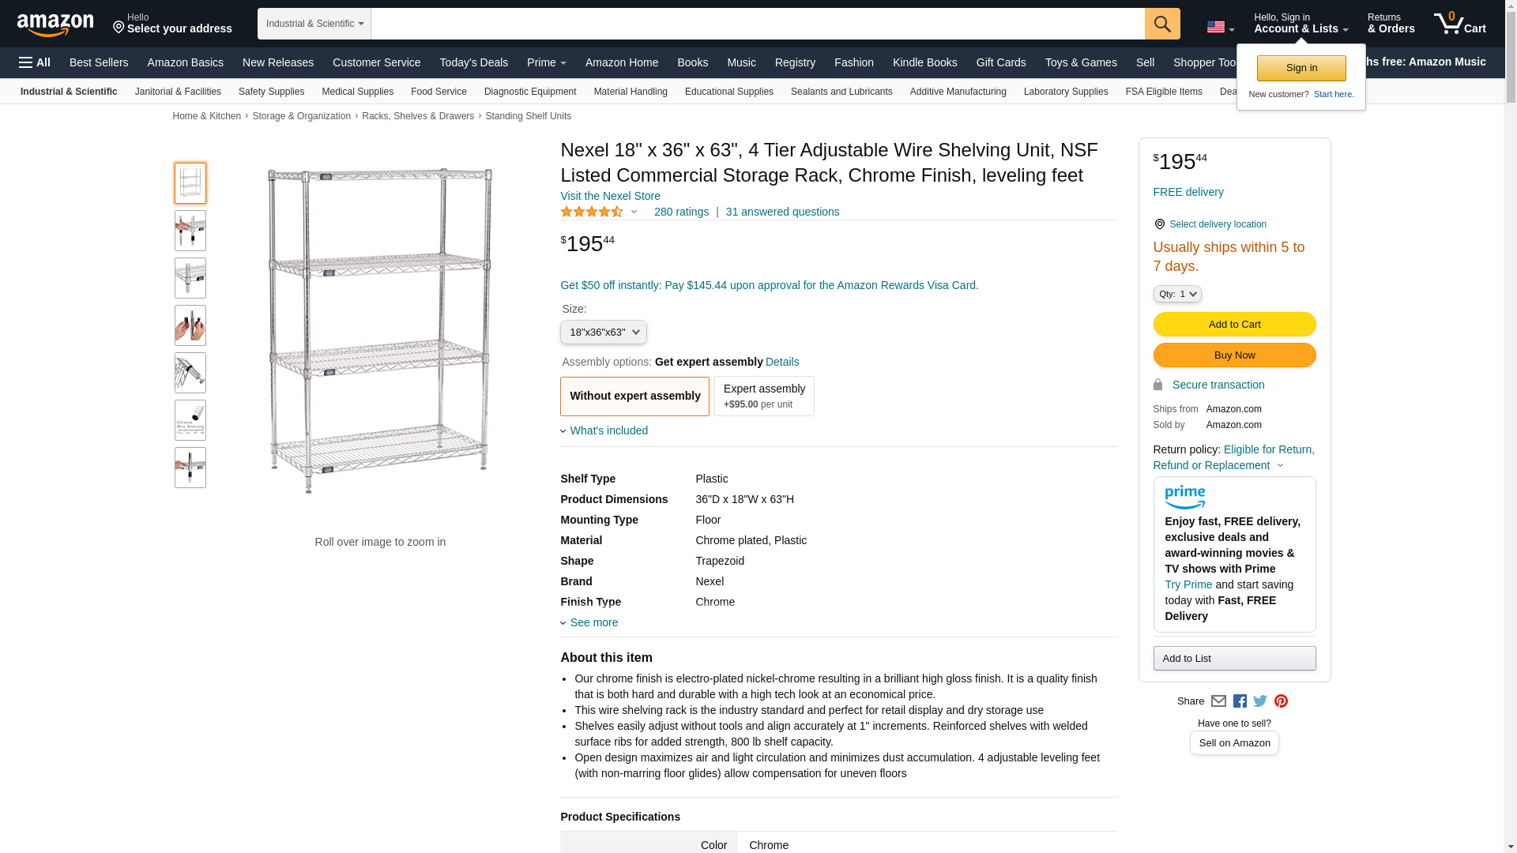Open Today's Deals in navigation bar
This screenshot has height=853, width=1517.
473,62
